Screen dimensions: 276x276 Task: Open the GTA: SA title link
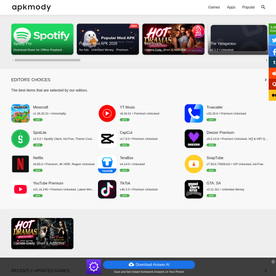[x=214, y=183]
